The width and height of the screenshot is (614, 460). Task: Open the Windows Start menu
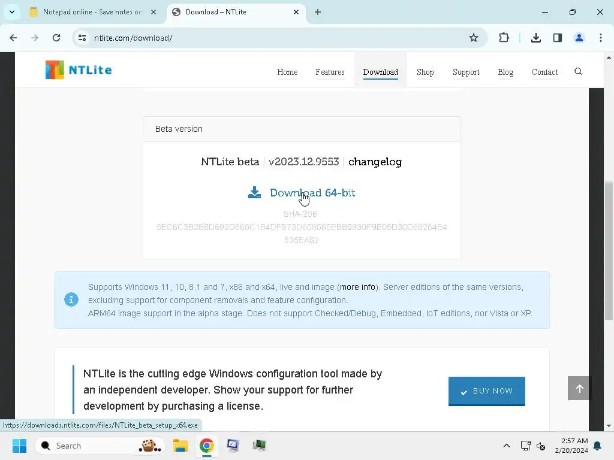pos(19,446)
